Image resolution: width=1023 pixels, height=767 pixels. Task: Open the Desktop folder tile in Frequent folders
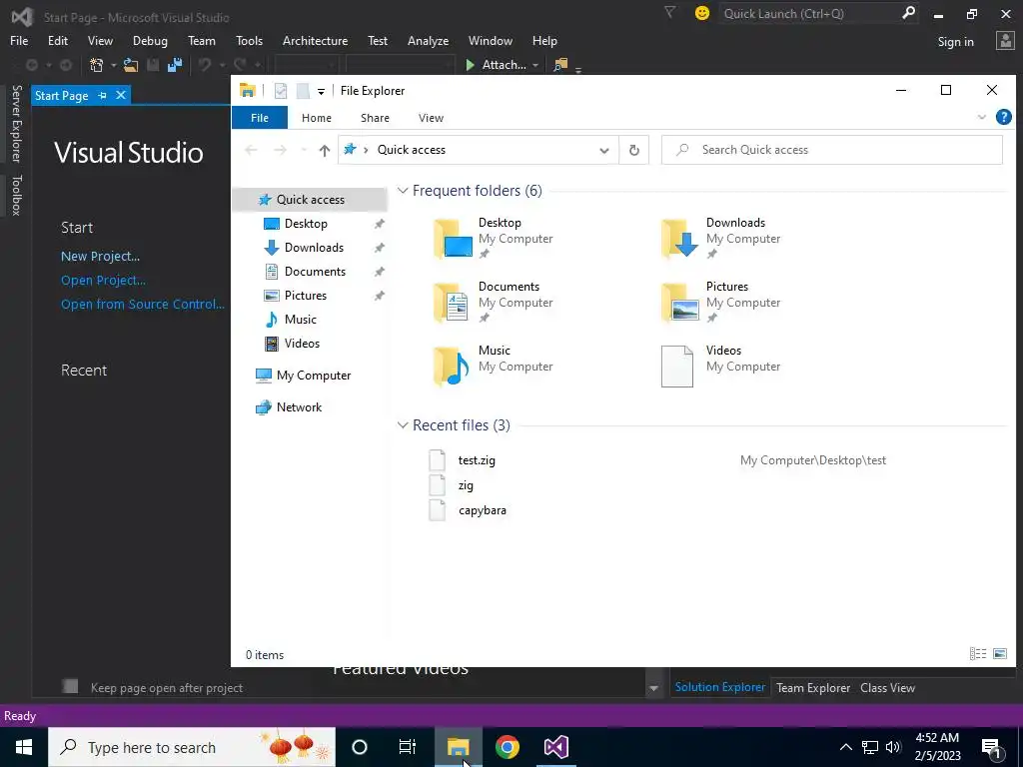click(x=496, y=238)
